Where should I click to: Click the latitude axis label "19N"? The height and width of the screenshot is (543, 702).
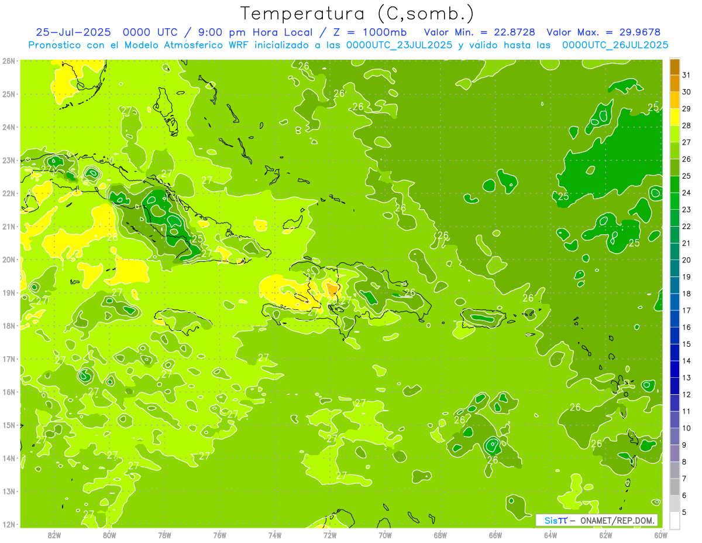[x=8, y=293]
